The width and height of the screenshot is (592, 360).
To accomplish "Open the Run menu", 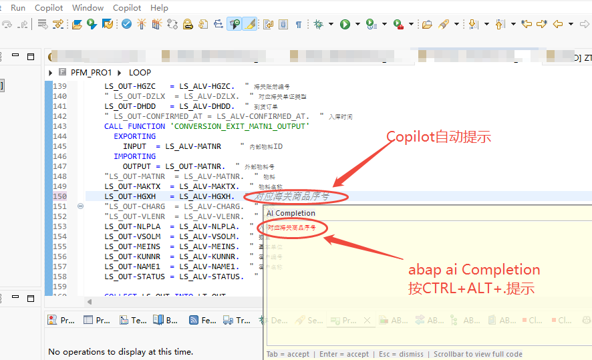I will [18, 7].
